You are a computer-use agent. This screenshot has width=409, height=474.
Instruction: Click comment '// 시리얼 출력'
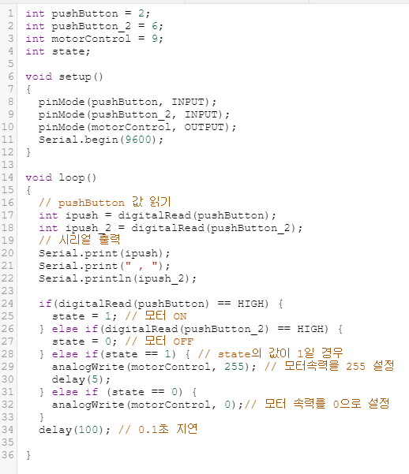[x=79, y=240]
